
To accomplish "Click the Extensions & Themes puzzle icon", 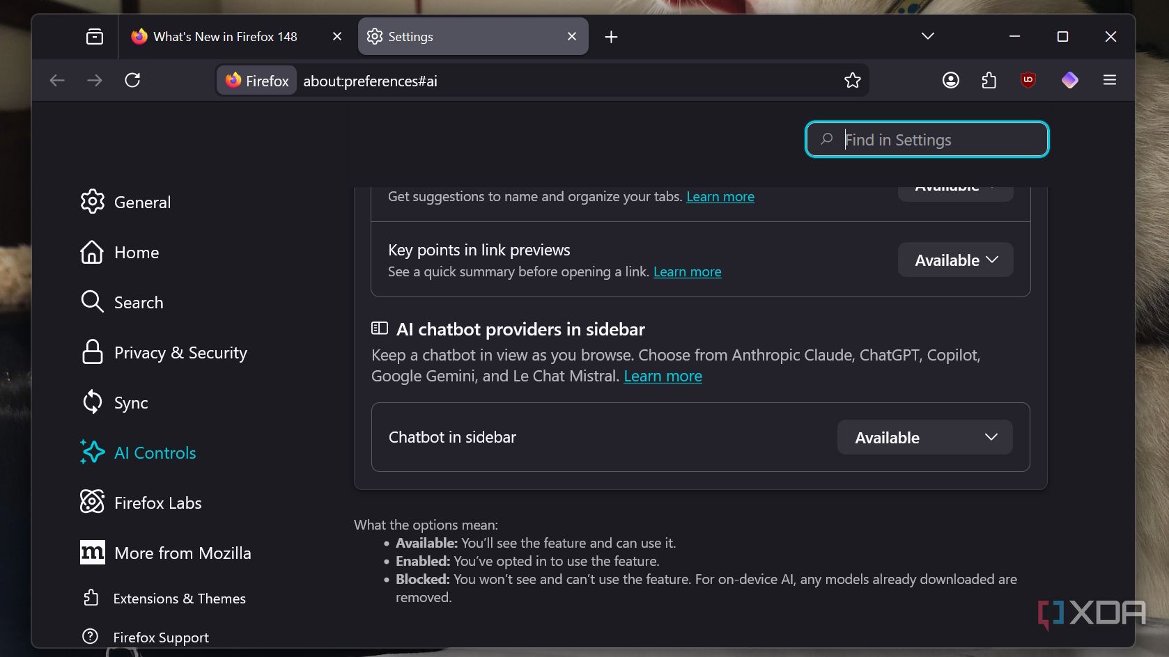I will tap(91, 598).
